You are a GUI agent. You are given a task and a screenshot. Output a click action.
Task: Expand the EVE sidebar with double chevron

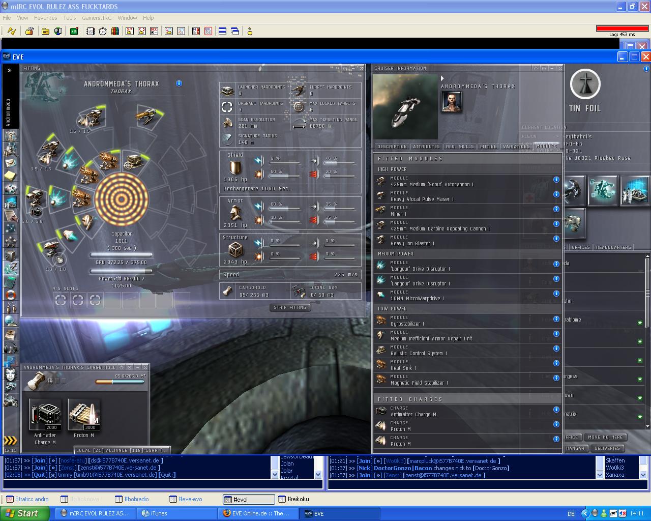coord(9,71)
